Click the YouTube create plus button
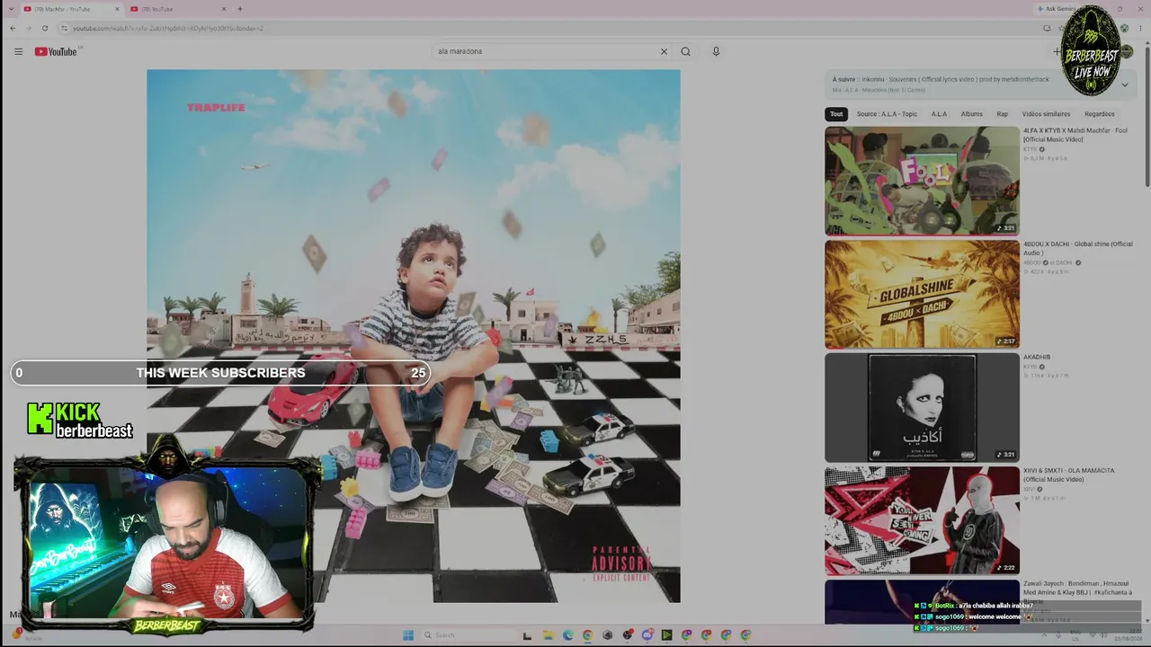 tap(1057, 51)
